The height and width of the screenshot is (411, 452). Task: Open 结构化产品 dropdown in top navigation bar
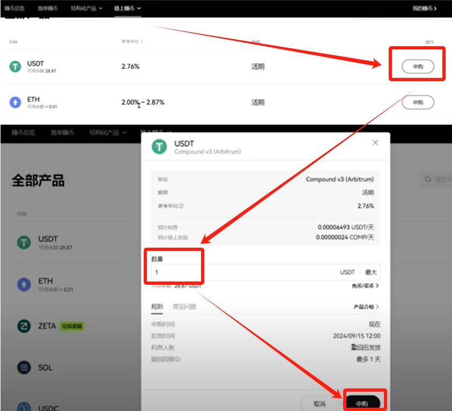click(86, 9)
